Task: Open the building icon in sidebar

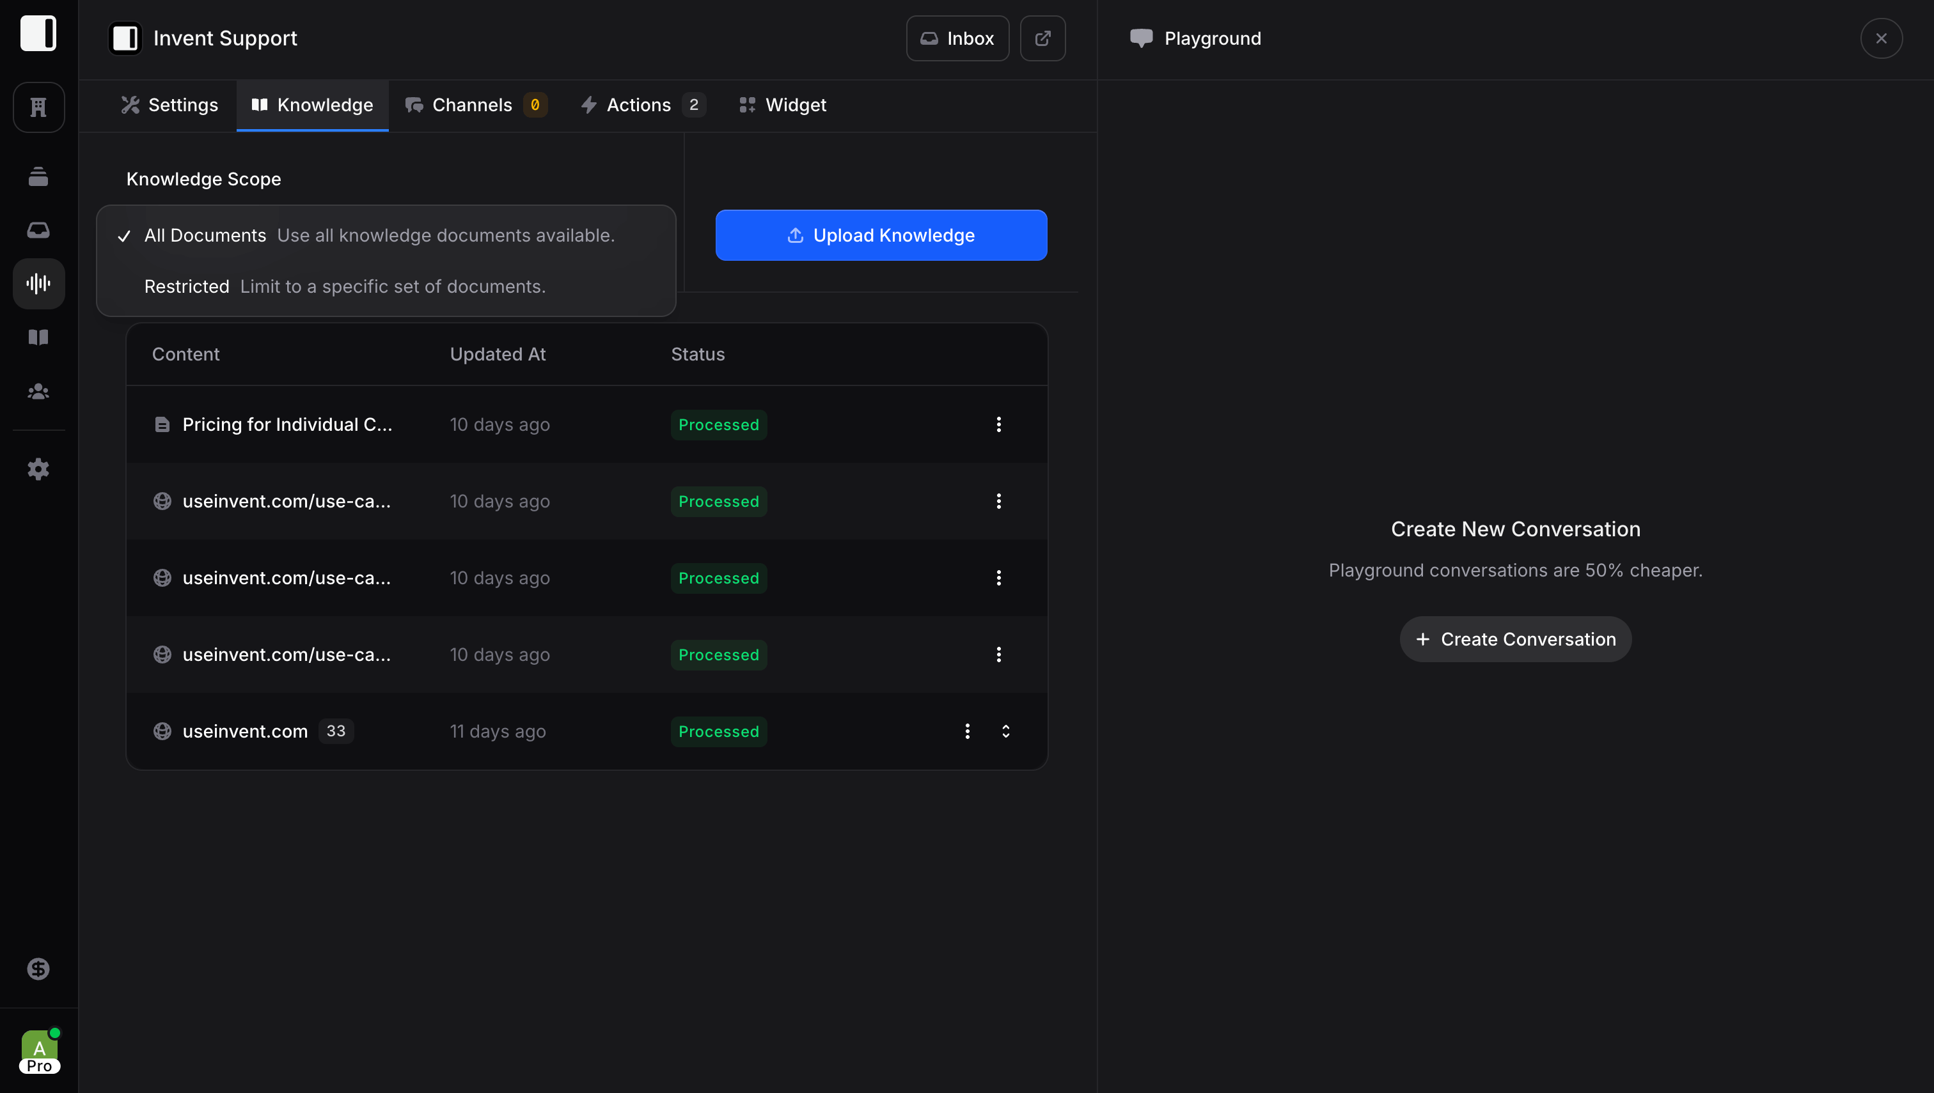Action: (x=38, y=107)
